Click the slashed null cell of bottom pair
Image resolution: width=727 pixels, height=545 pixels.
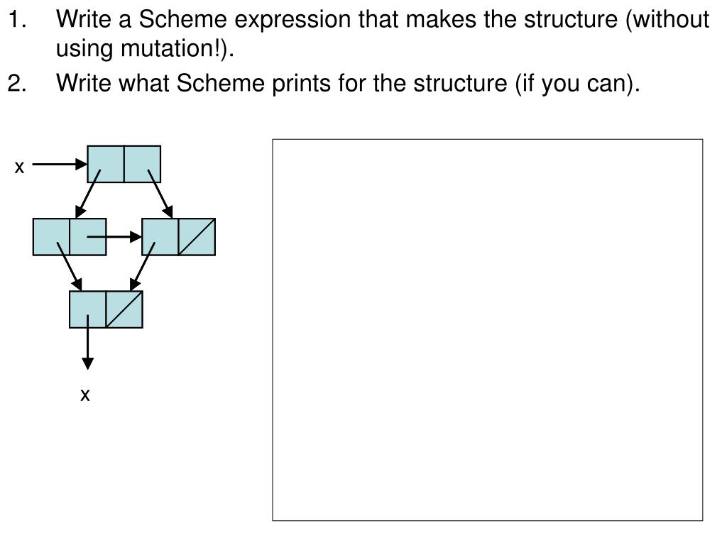124,309
